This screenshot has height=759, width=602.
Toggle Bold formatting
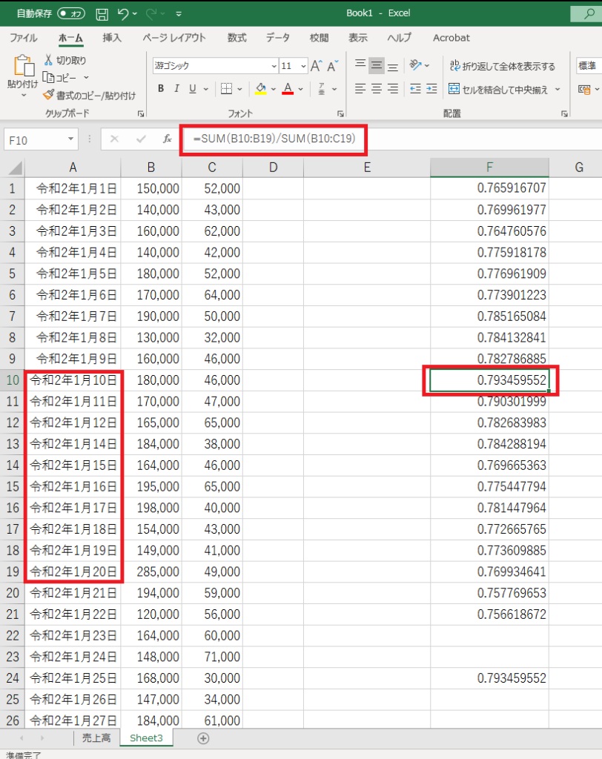(160, 89)
